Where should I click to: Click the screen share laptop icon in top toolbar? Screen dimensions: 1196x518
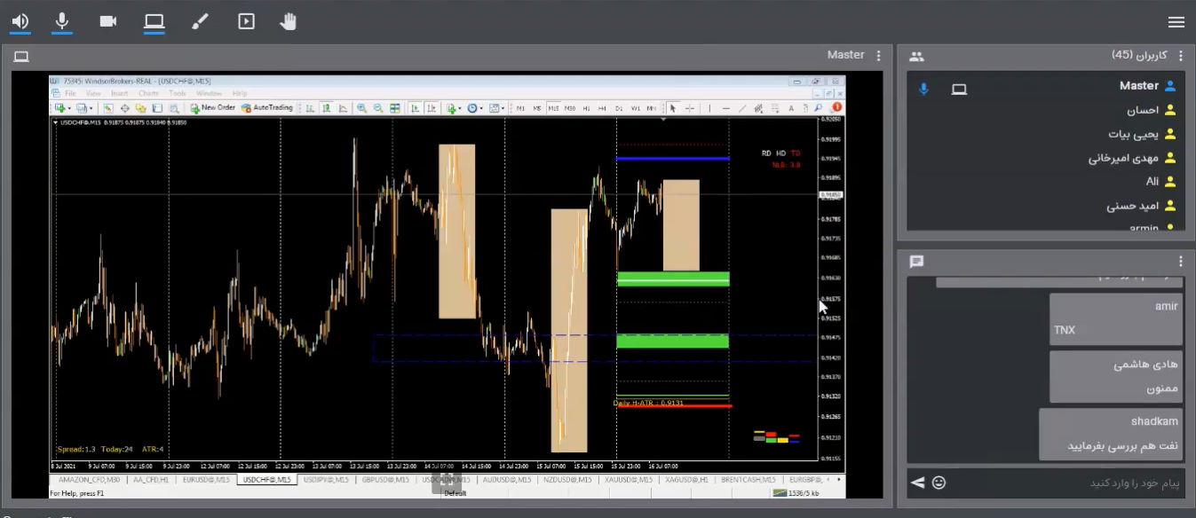pyautogui.click(x=154, y=21)
